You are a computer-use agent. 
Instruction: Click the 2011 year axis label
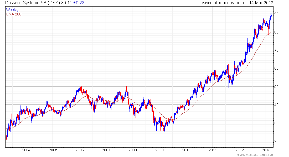[x=213, y=150]
